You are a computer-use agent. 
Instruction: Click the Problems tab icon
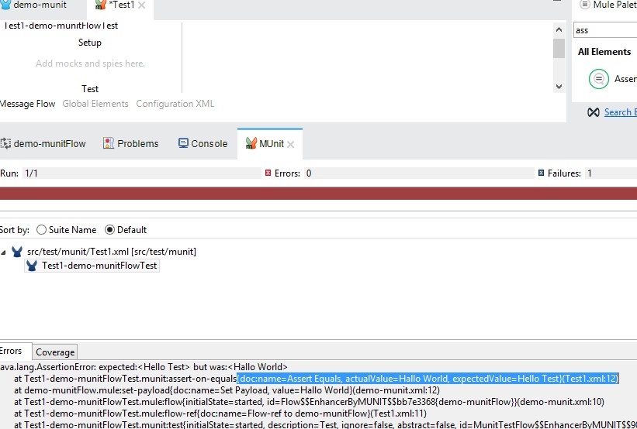tap(109, 143)
